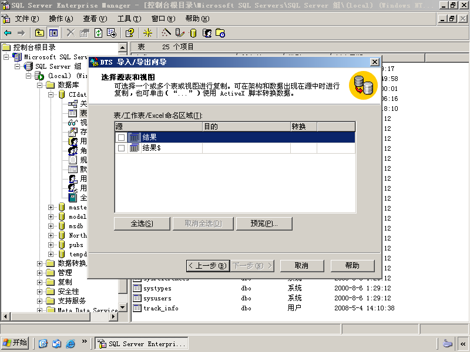Select the 关 diagrams icon in tree
Screen dimensions: 470x352
(x=72, y=104)
